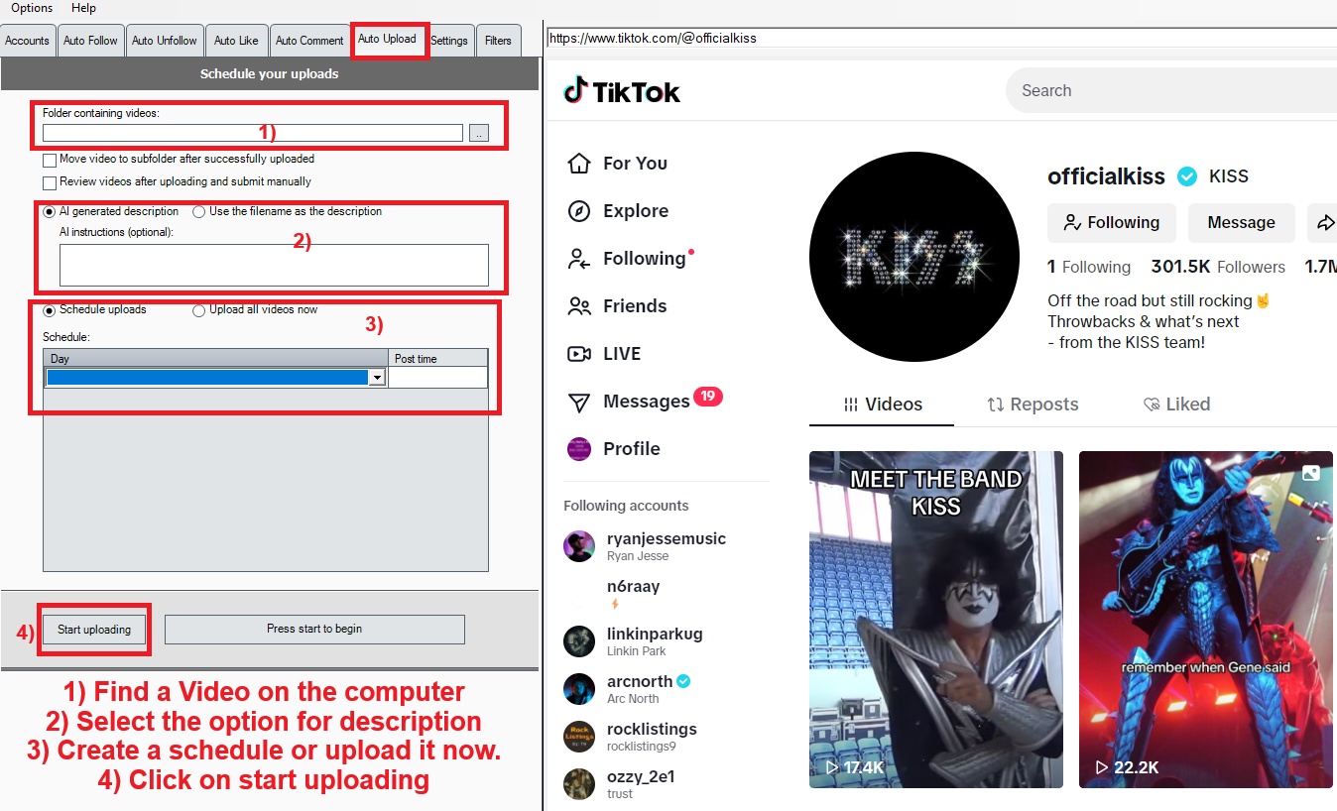This screenshot has width=1337, height=811.
Task: Select Schedule uploads radio button
Action: pos(50,309)
